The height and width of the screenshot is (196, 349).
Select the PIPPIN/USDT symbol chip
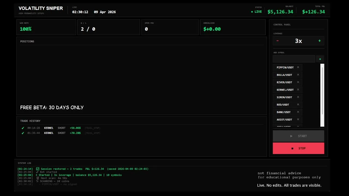click(287, 67)
